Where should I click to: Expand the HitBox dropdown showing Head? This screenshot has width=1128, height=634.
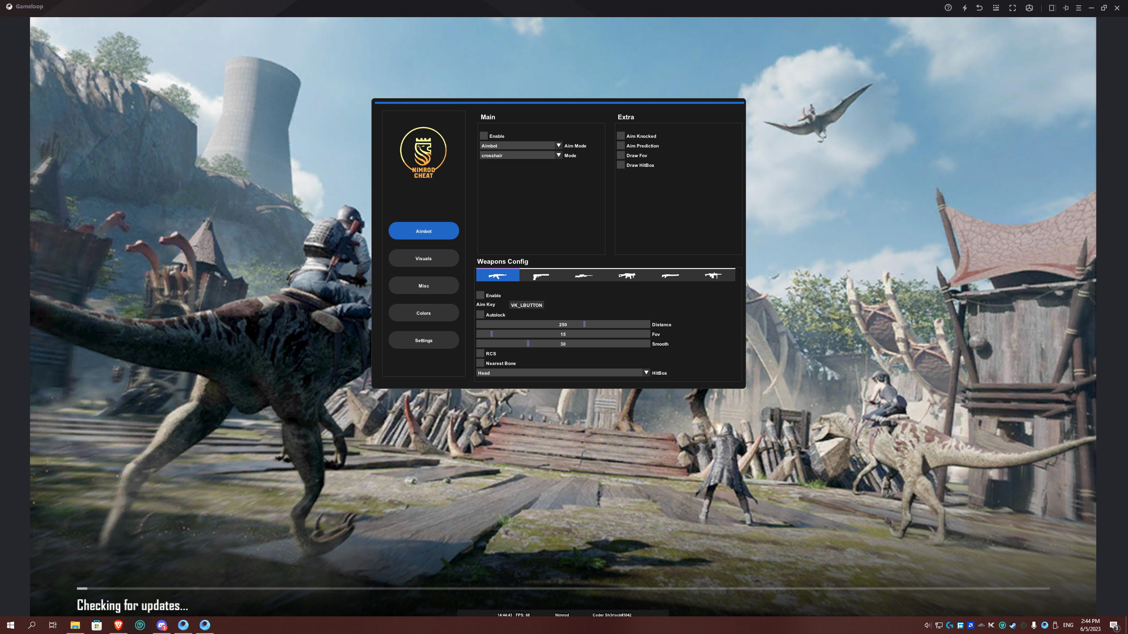(x=563, y=372)
